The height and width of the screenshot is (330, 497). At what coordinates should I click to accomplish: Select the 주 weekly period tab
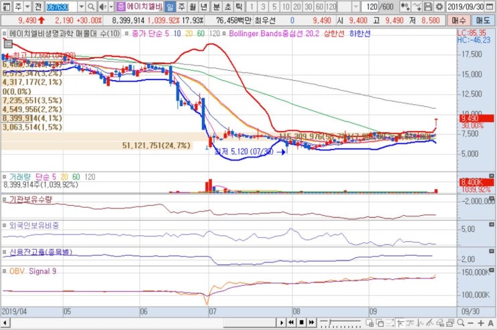tap(181, 6)
